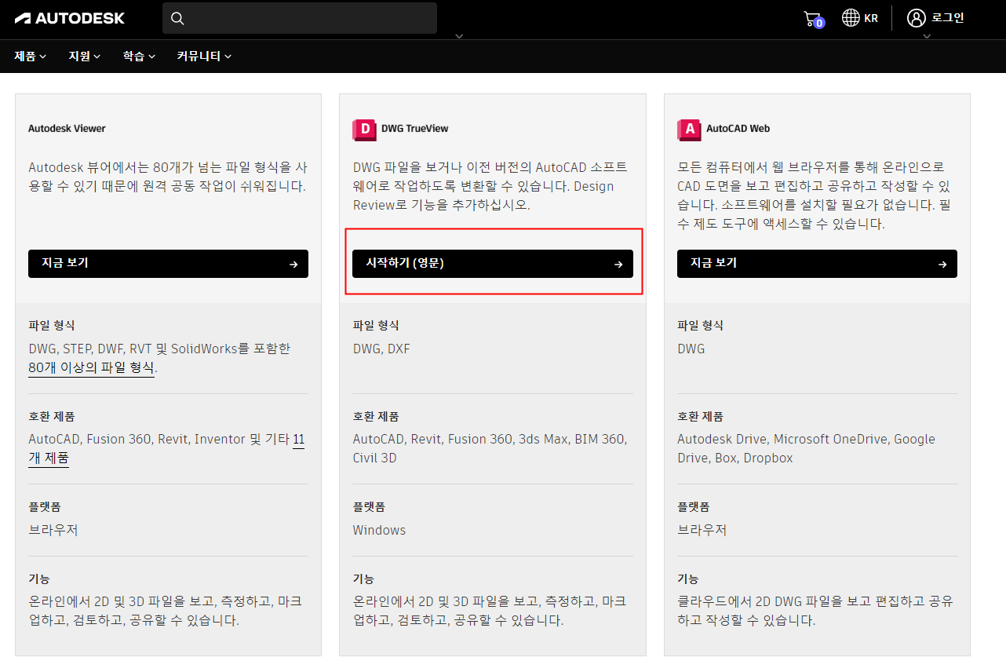Click 지금 보기 under AutoCAD Web

click(817, 264)
